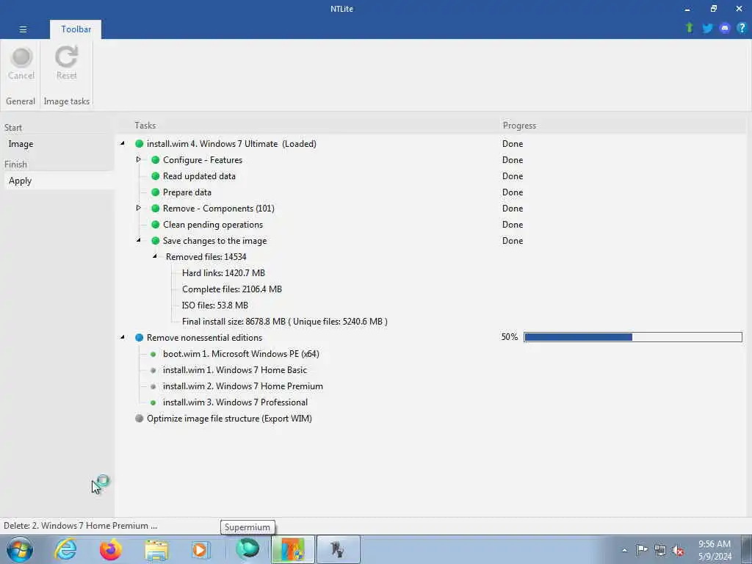Click green status icon of install.wim 4
752x564 pixels.
[x=139, y=143]
